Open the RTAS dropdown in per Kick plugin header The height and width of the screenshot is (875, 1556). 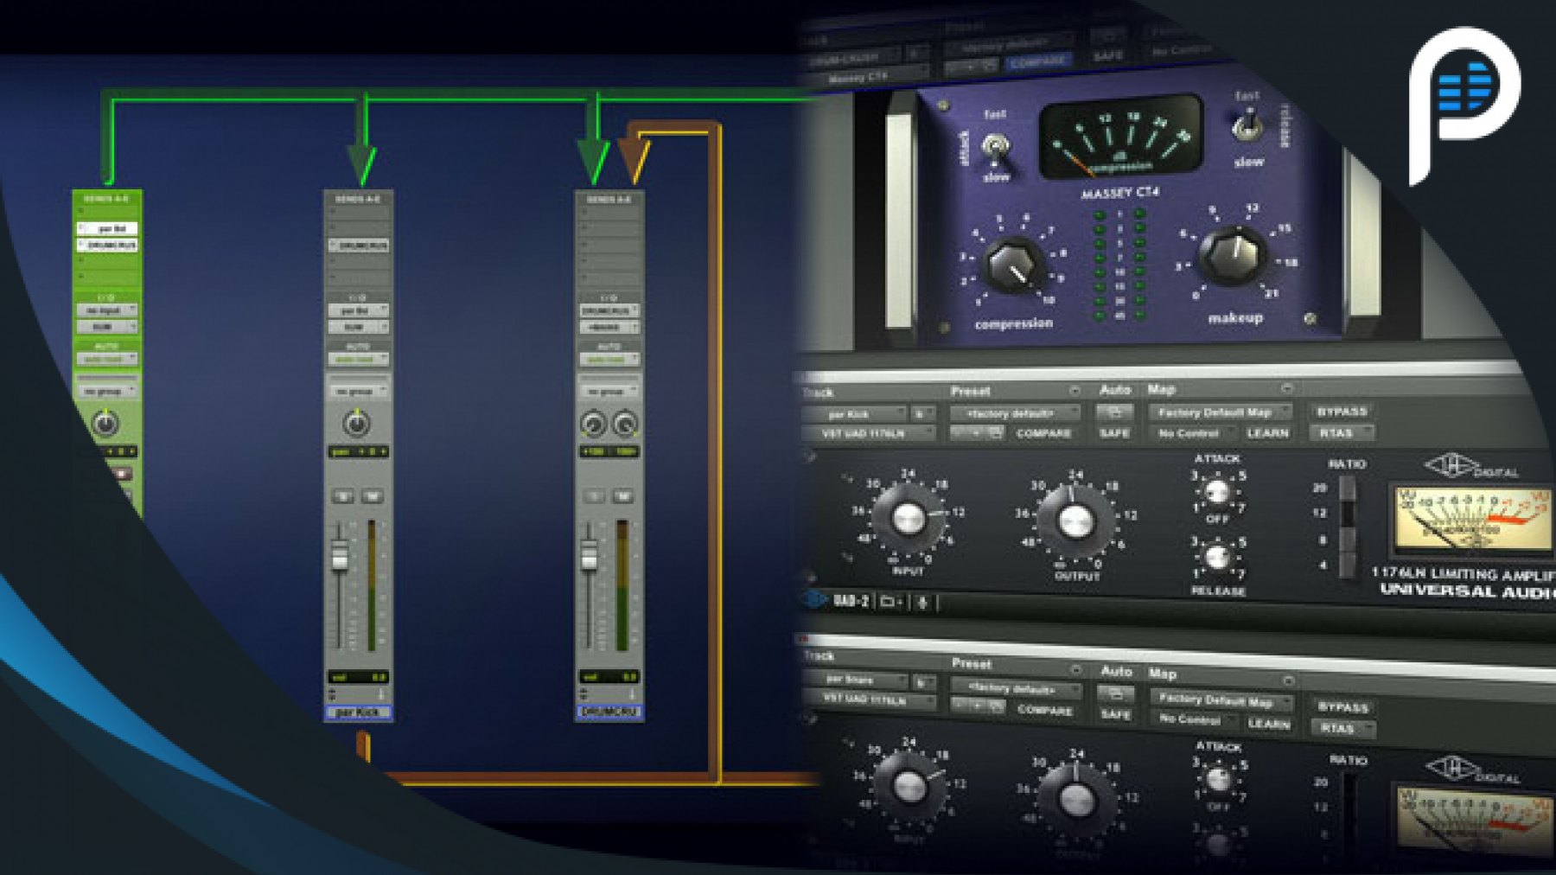pos(1342,432)
